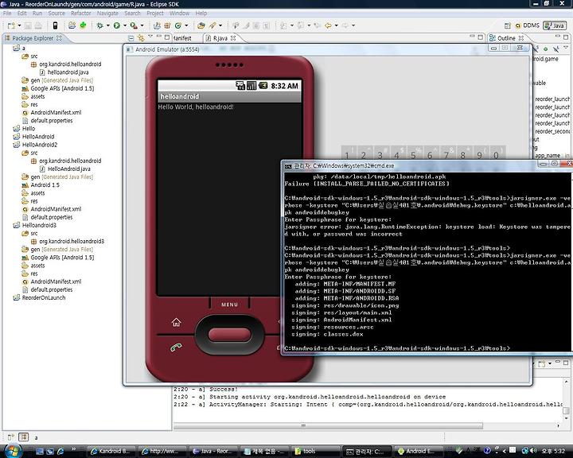The image size is (573, 458).
Task: Minimize the Package Explorer view
Action: tap(159, 37)
